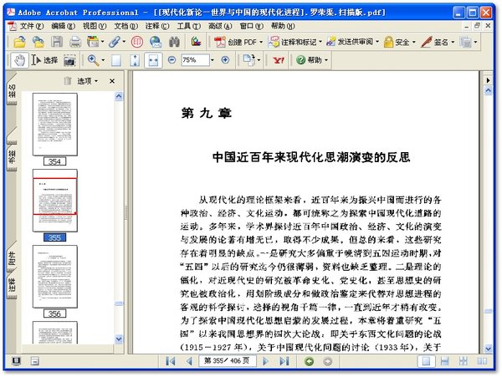Viewport: 502px width, 377px height.
Task: Expand the 安全 dropdown
Action: pos(413,42)
